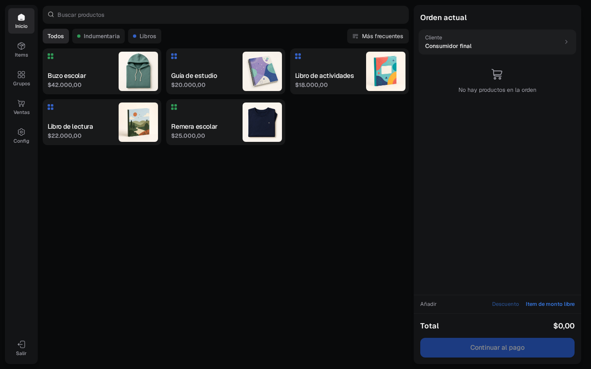Click the Total $0,00 amount

click(x=564, y=326)
